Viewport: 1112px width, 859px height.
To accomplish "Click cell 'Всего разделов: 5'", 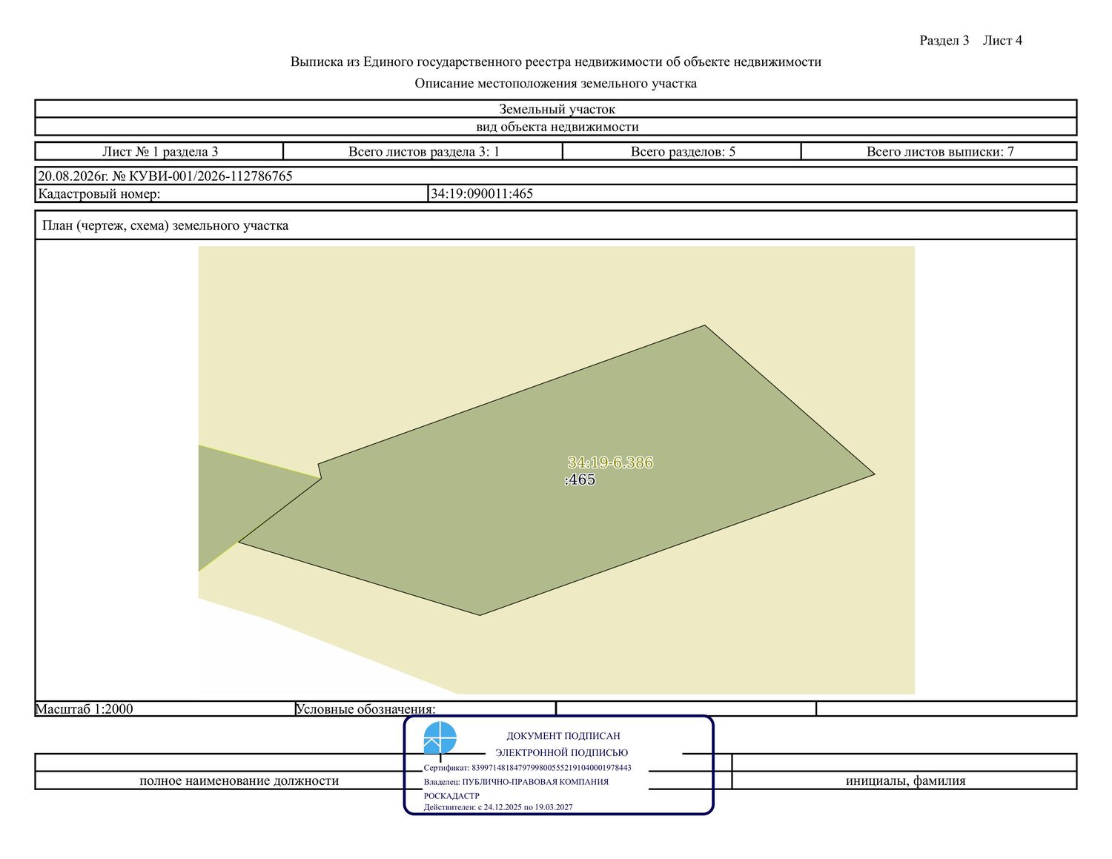I will pyautogui.click(x=682, y=152).
